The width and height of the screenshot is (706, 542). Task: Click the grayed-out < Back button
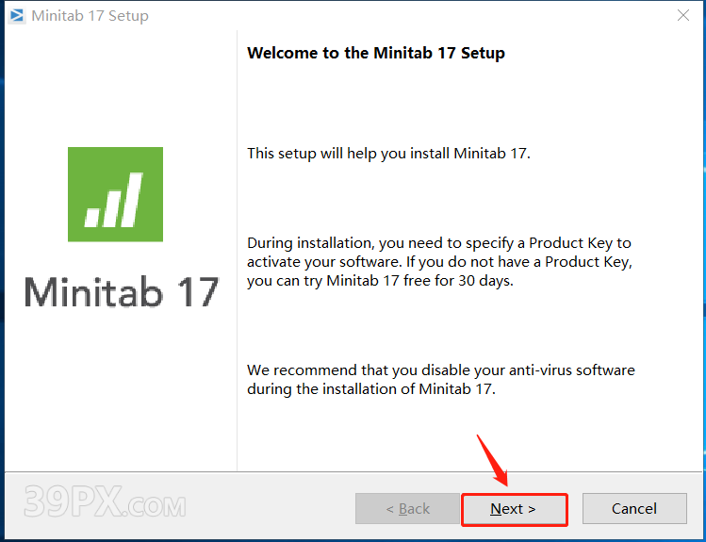(407, 509)
